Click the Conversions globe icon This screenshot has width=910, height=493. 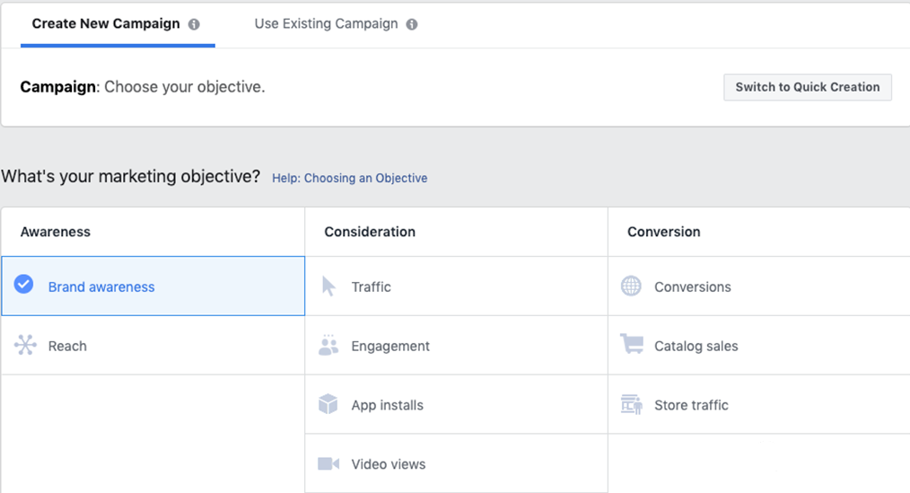[x=632, y=286]
